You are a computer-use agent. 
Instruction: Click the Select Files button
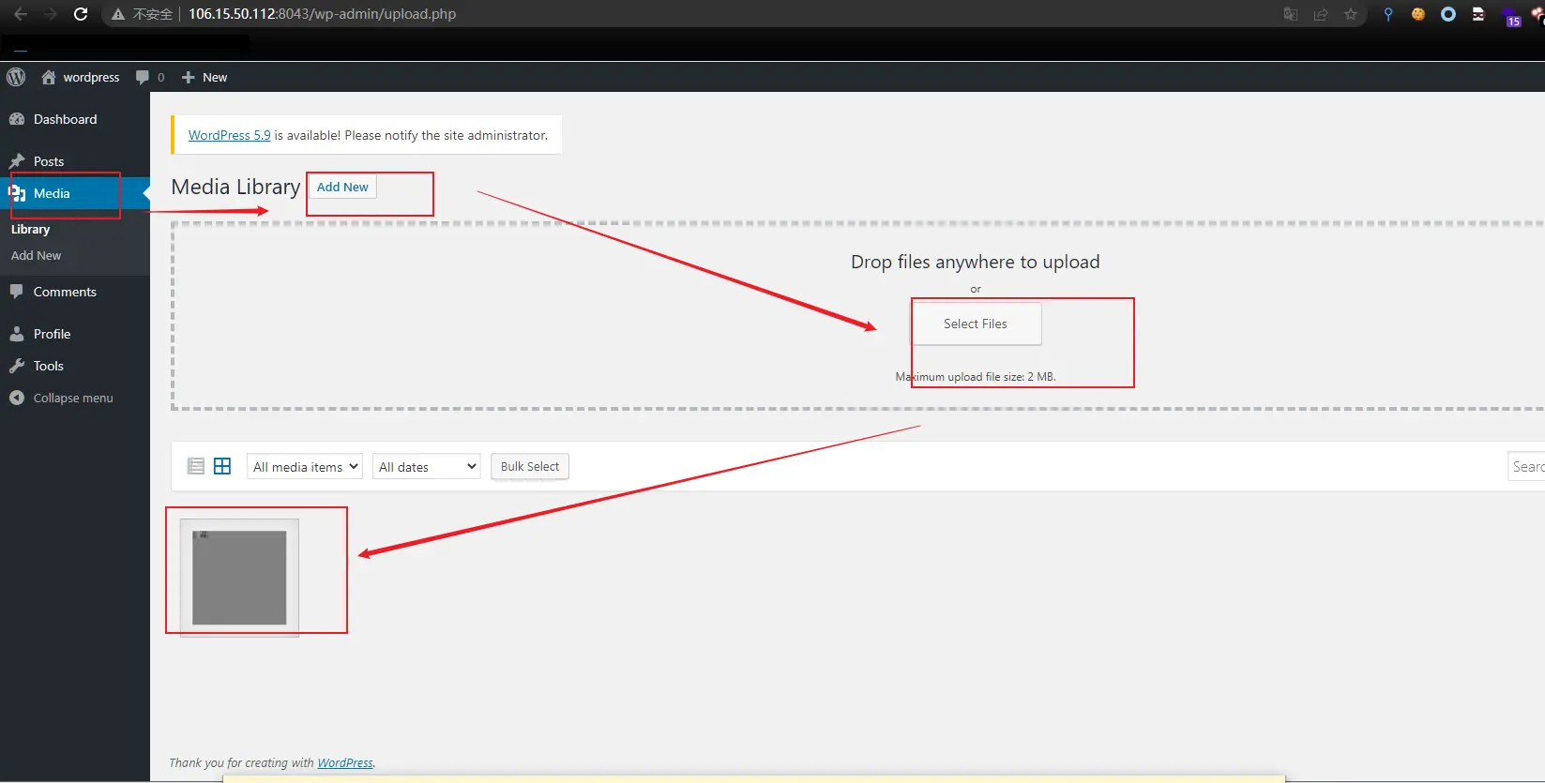[976, 324]
